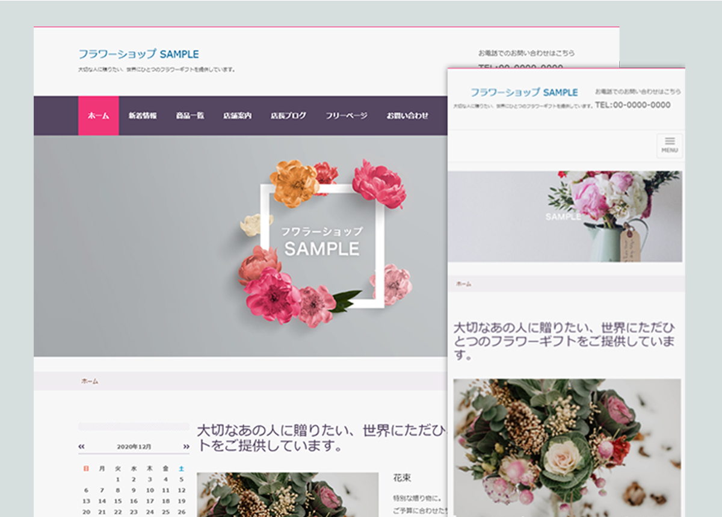Select calendar date 15
This screenshot has width=722, height=517.
pos(118,501)
